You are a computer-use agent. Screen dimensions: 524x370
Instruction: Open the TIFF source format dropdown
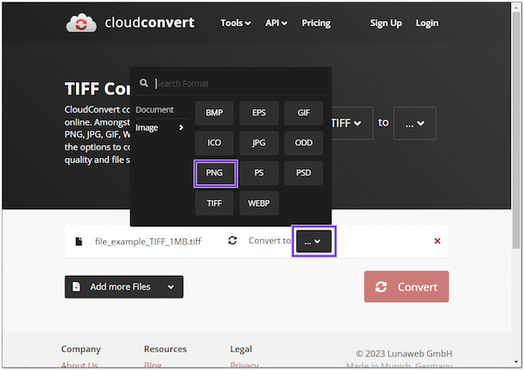click(352, 123)
